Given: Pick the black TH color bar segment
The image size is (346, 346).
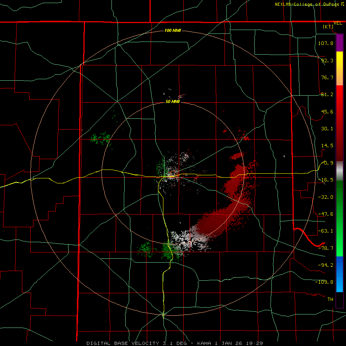Looking at the screenshot, I should [x=339, y=299].
